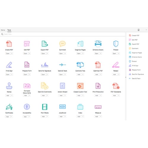Screen dimensions: 148x148
Task: Select the Send for Comments icon
Action: (x=45, y=86)
